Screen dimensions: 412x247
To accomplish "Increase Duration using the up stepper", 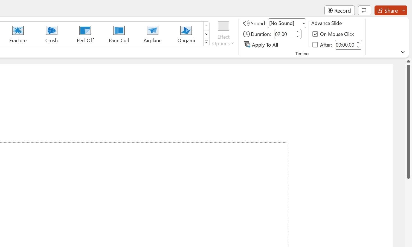I will tap(297, 32).
